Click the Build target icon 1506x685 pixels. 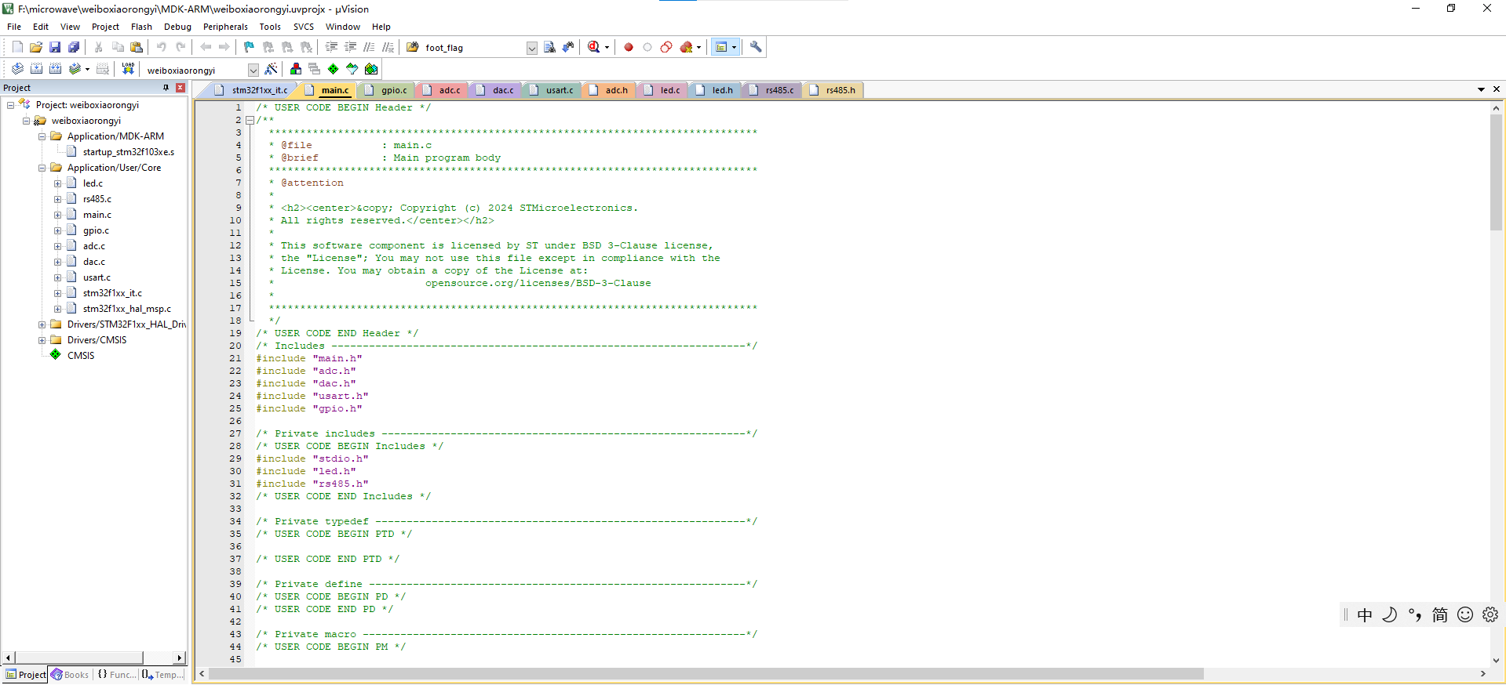coord(36,69)
